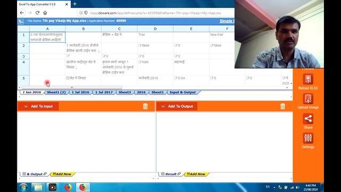The height and width of the screenshot is (192, 341).
Task: Click the network signal tray icon
Action: (291, 187)
